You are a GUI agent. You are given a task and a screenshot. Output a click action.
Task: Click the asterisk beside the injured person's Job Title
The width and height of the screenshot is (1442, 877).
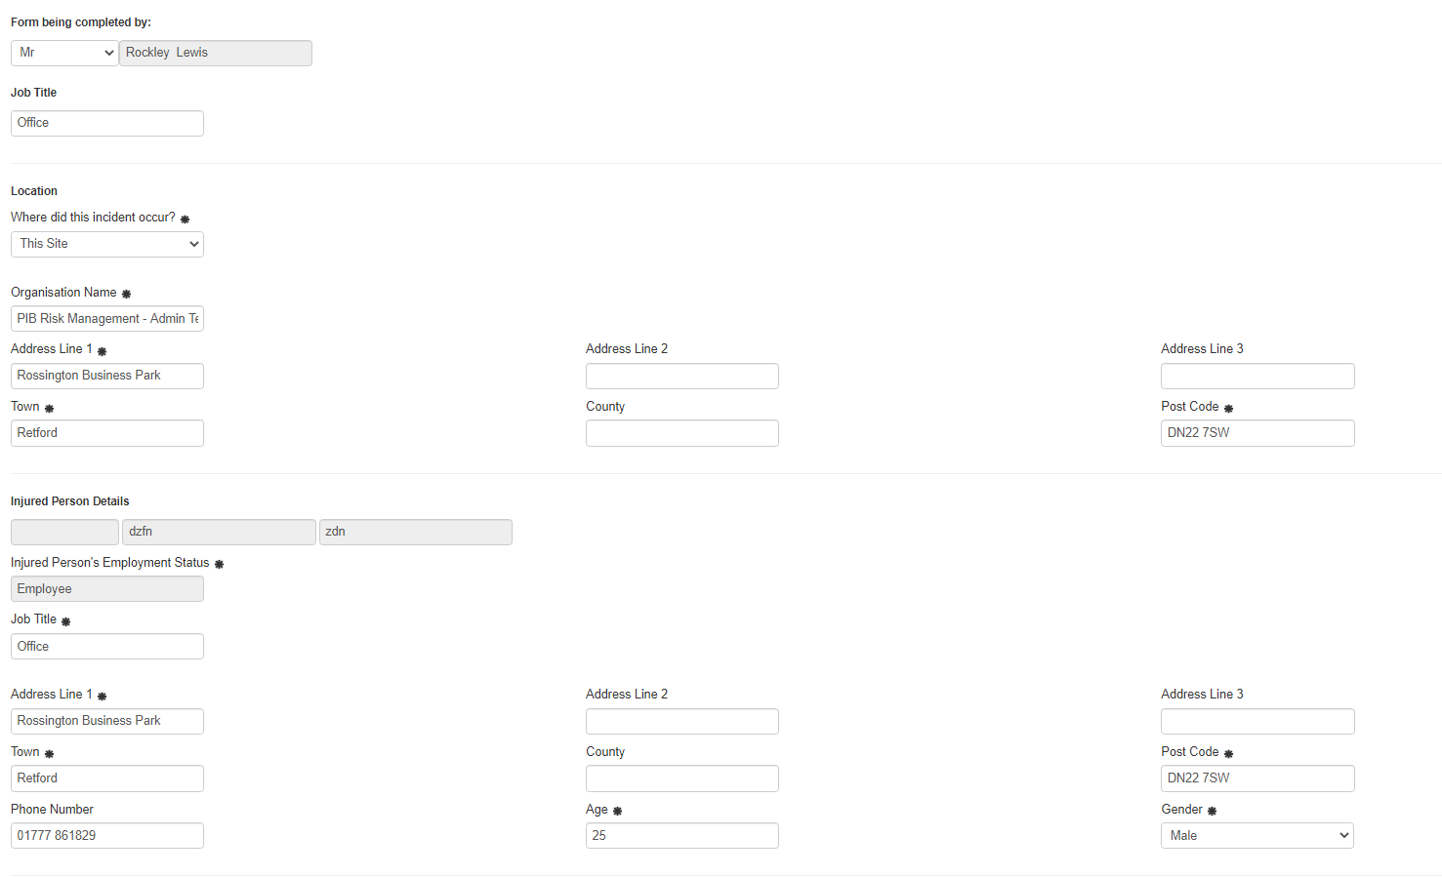coord(65,619)
